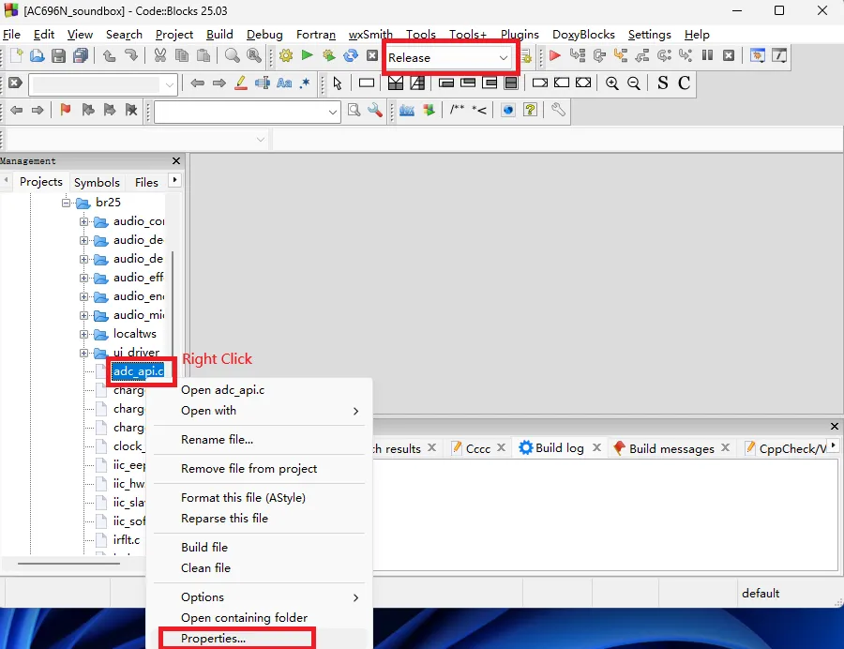
Task: Click the Zoom in magnifier icon
Action: pos(612,83)
